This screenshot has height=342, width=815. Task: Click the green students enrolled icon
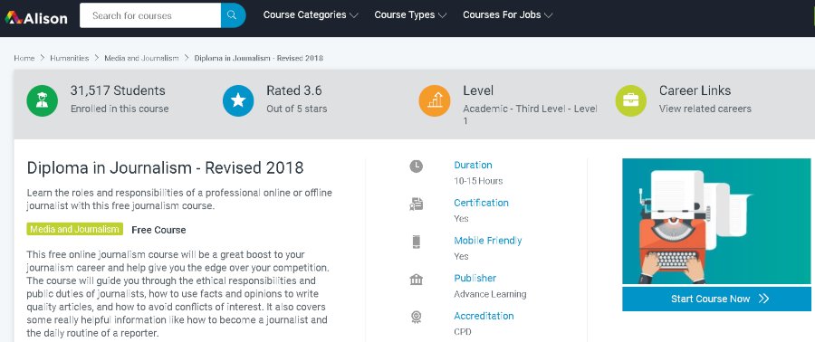point(42,100)
